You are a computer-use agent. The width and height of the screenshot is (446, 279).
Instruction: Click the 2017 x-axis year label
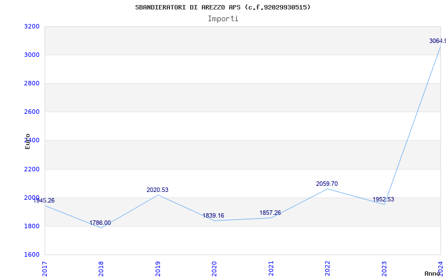point(45,268)
